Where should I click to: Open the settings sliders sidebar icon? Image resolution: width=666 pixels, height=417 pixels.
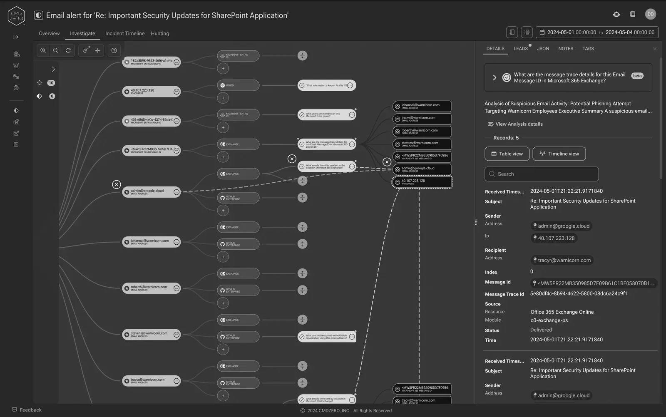16,144
